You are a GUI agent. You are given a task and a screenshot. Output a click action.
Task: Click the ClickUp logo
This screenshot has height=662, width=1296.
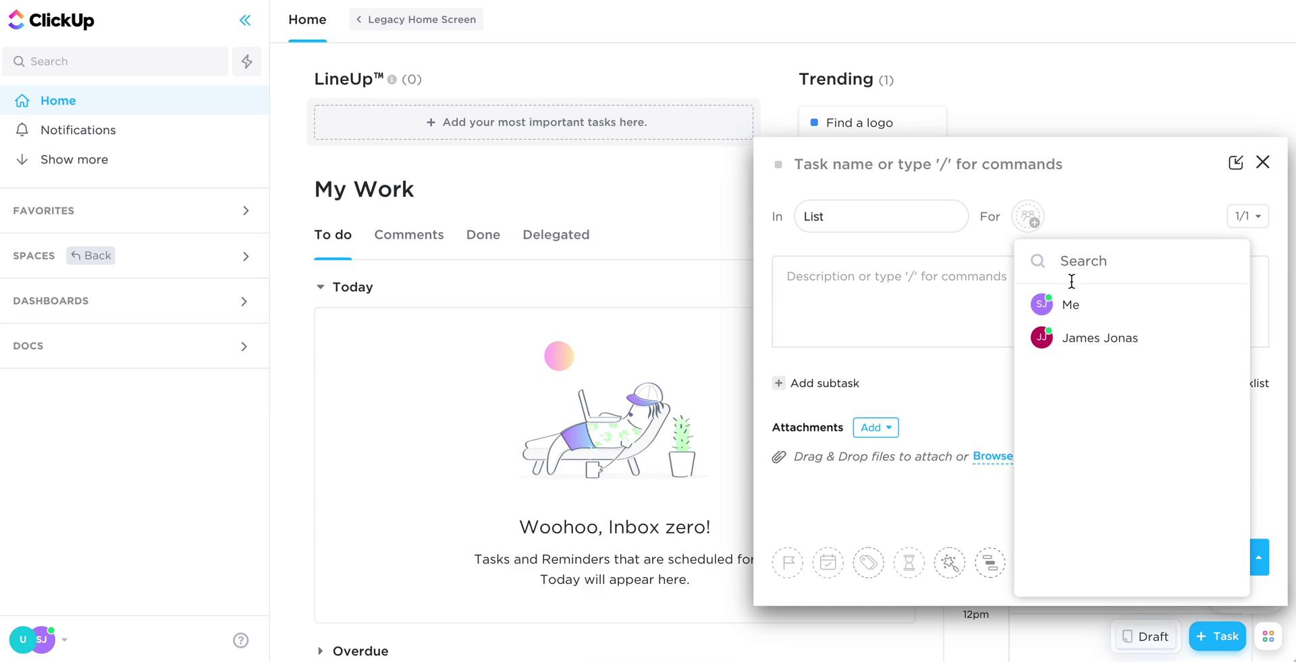coord(51,20)
